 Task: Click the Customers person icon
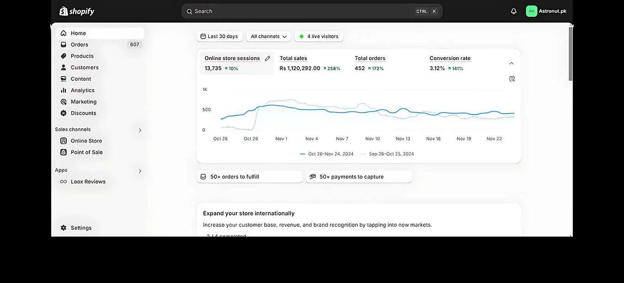[64, 67]
